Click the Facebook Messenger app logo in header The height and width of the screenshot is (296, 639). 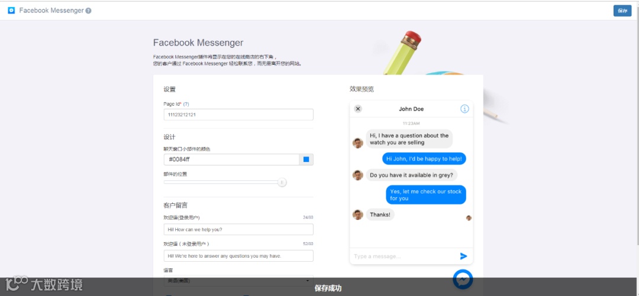point(11,11)
